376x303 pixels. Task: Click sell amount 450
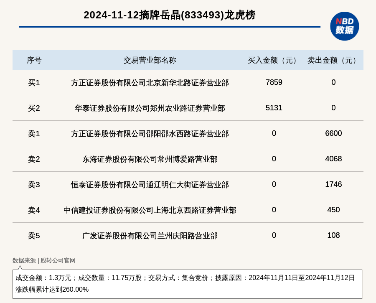(x=333, y=210)
